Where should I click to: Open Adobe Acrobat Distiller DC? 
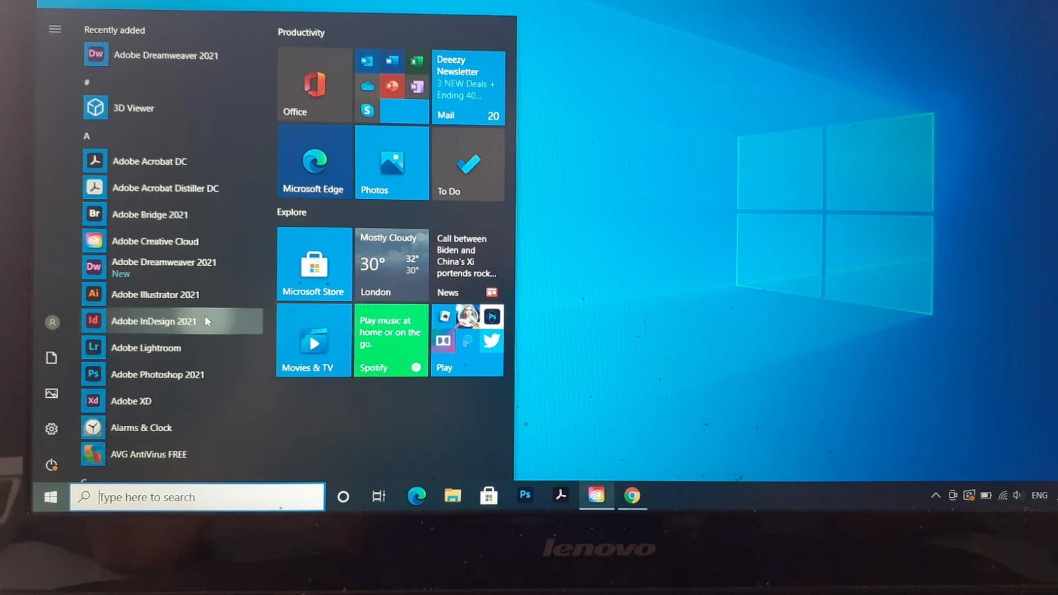[x=172, y=188]
